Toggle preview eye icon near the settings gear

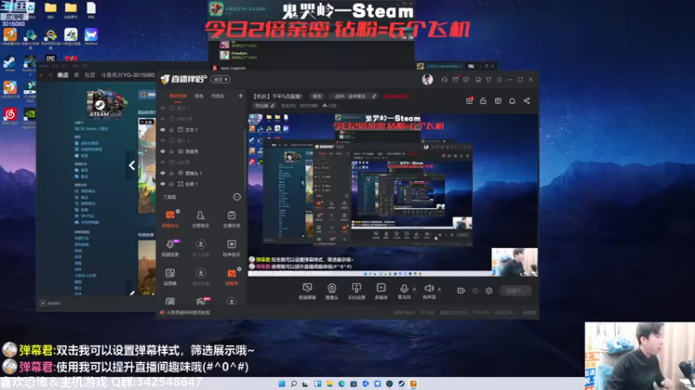(x=475, y=290)
